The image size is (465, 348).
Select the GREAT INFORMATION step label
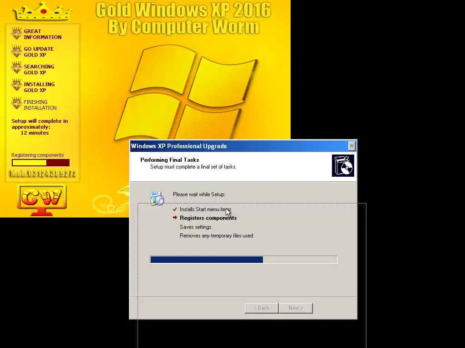(43, 34)
